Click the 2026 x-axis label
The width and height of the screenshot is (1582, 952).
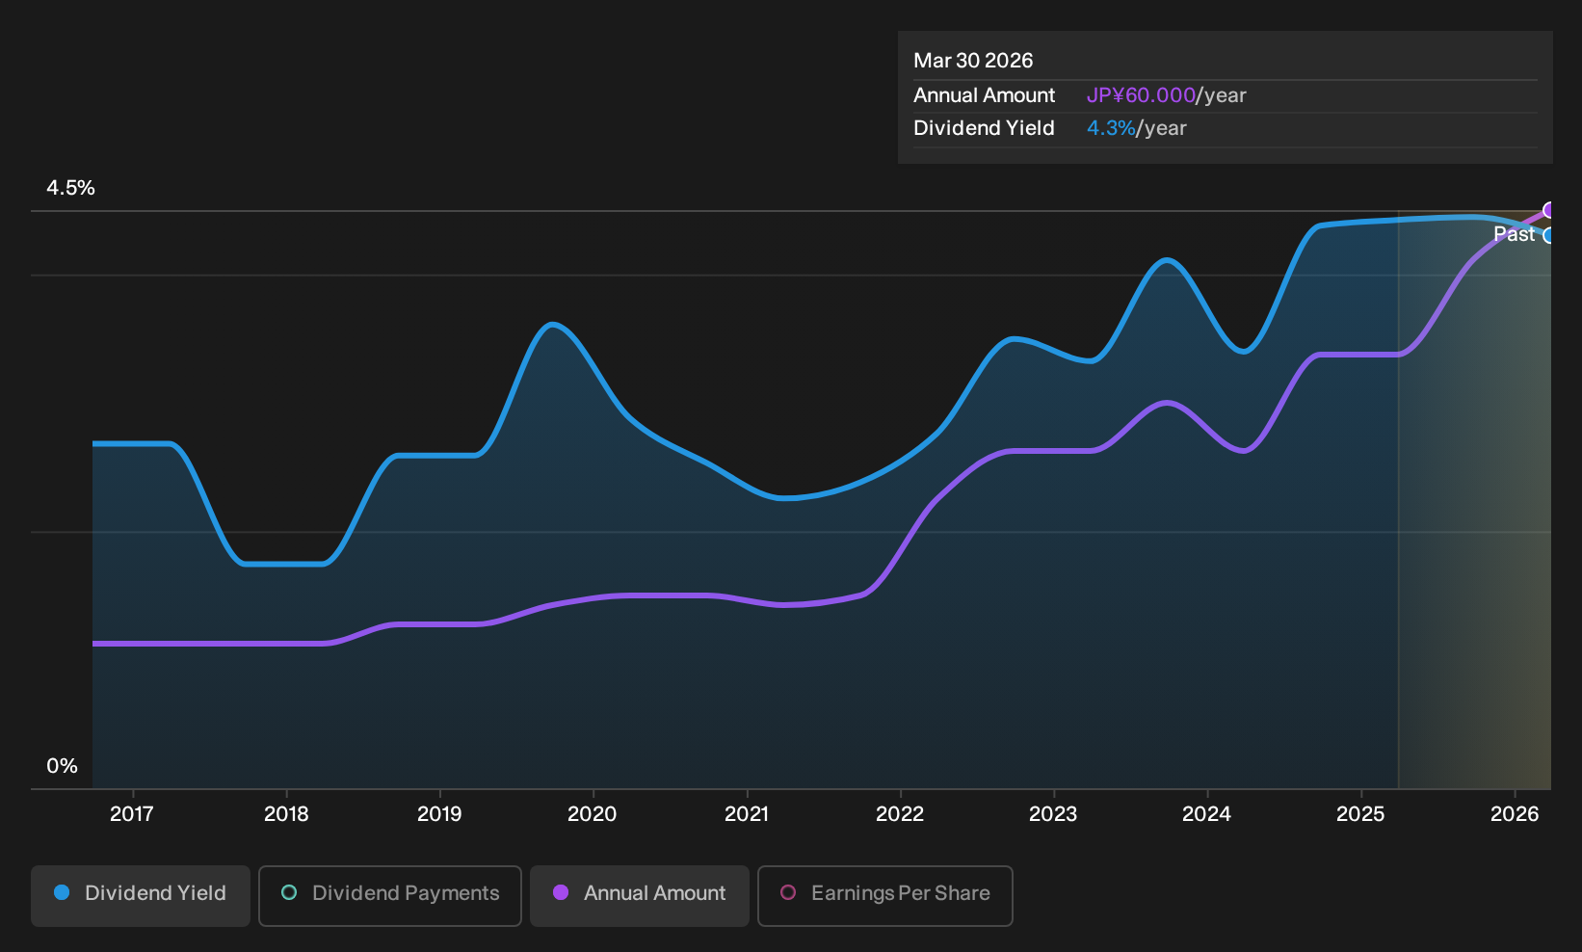click(1515, 814)
